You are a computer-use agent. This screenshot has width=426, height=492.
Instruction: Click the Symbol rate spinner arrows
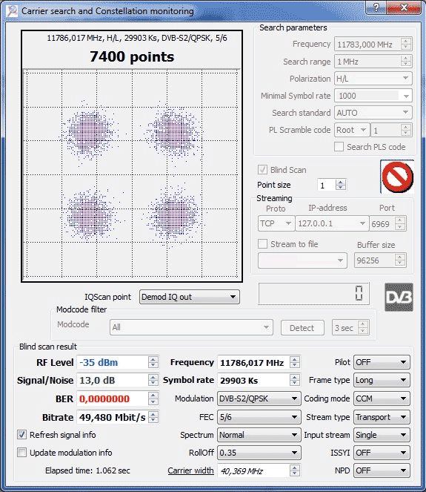[294, 380]
